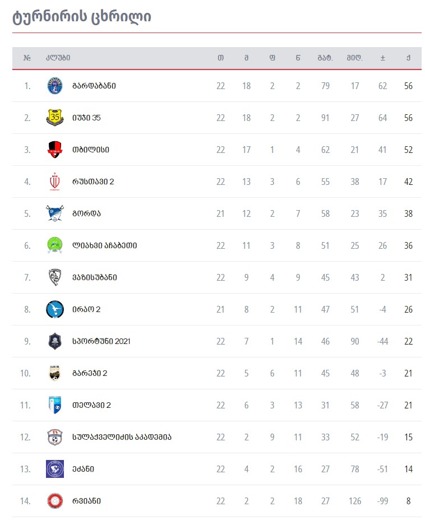
Task: Click the ტურნირის ცხრილი heading
Action: (81, 16)
